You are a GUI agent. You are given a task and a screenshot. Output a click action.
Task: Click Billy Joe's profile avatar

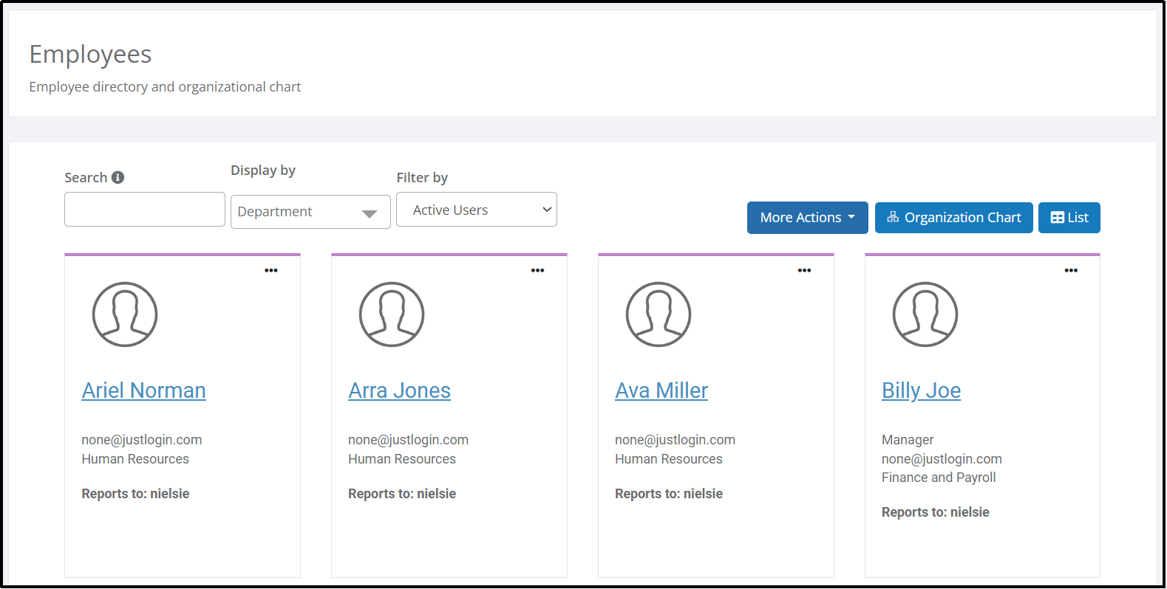click(925, 314)
